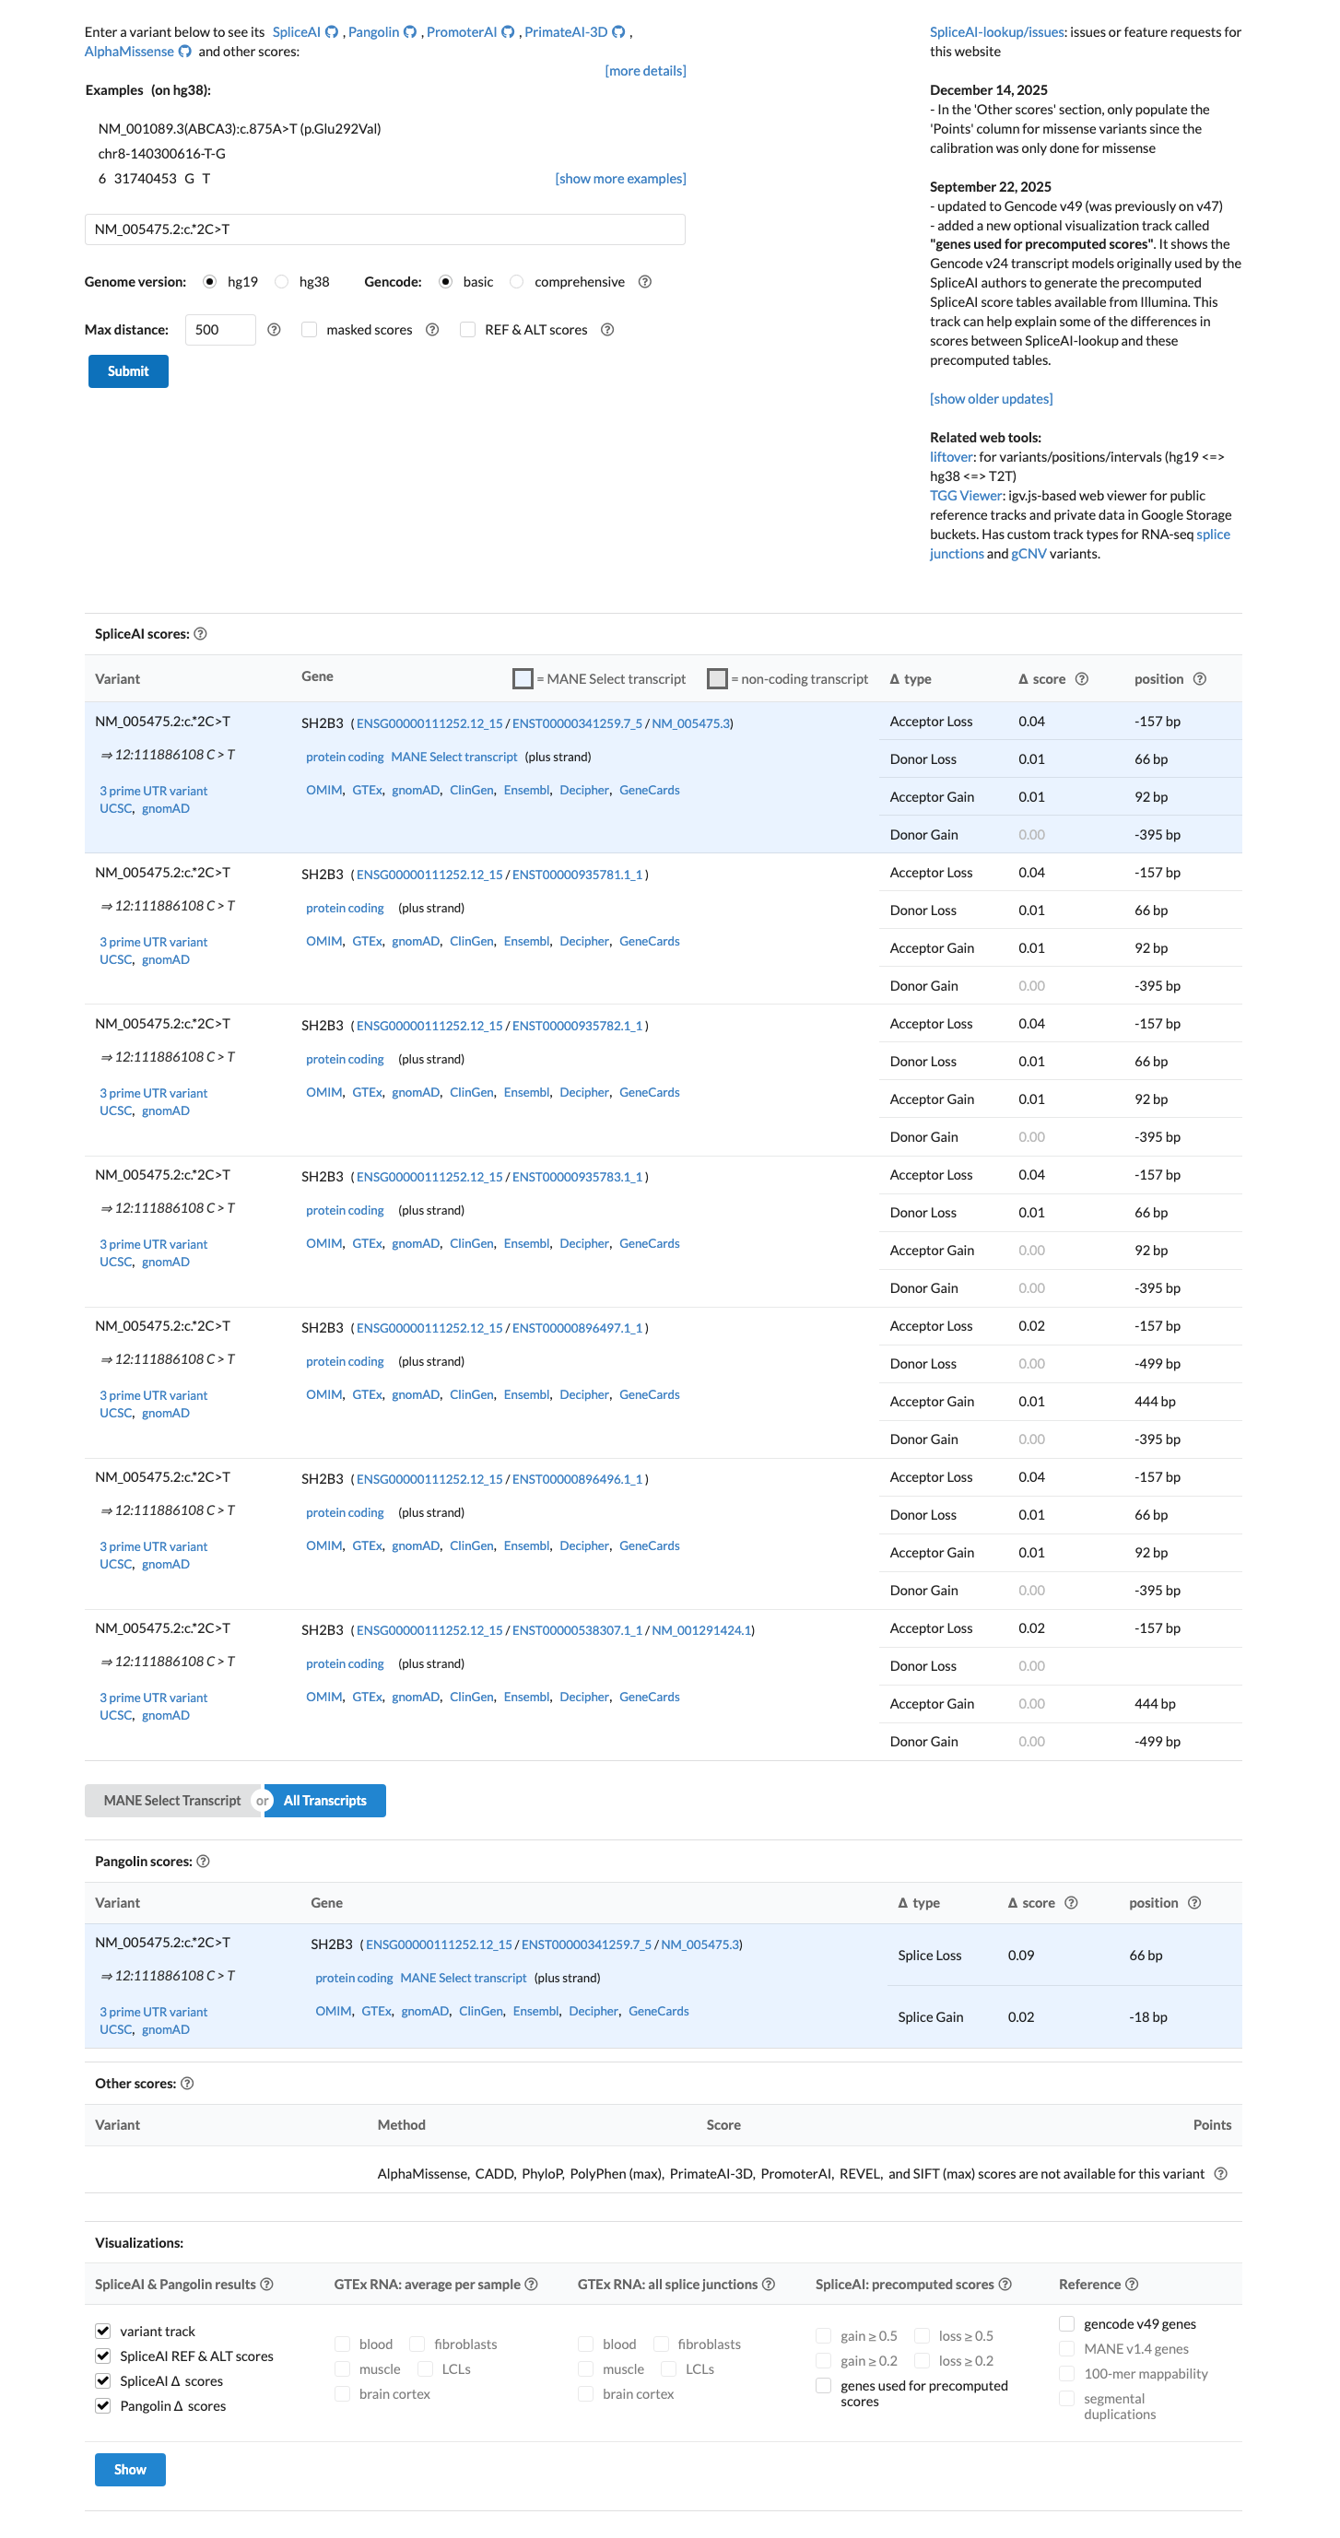Click the Pangolin position column help icon
Image resolution: width=1340 pixels, height=2538 pixels.
click(1194, 1902)
